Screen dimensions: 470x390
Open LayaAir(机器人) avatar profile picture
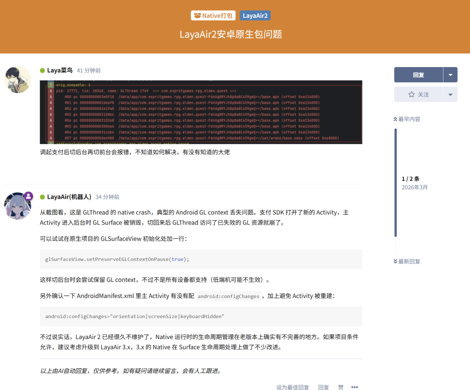[17, 206]
